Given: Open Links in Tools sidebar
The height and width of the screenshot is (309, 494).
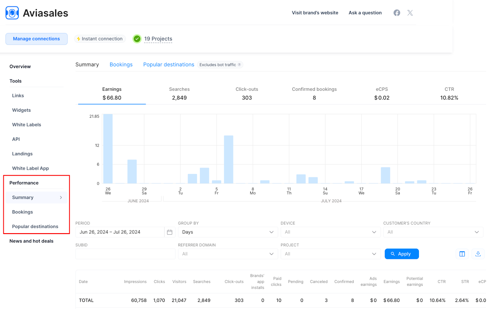Looking at the screenshot, I should [18, 96].
